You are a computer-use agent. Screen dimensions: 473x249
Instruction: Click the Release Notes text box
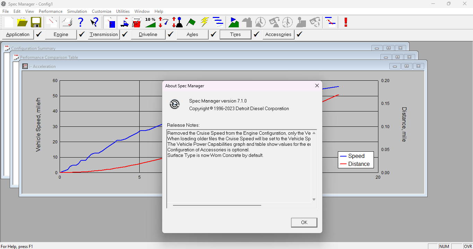[242, 169]
